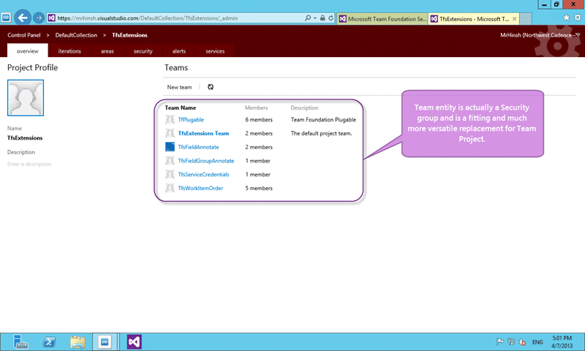Close the TfsExtensions browser tab

pos(515,19)
